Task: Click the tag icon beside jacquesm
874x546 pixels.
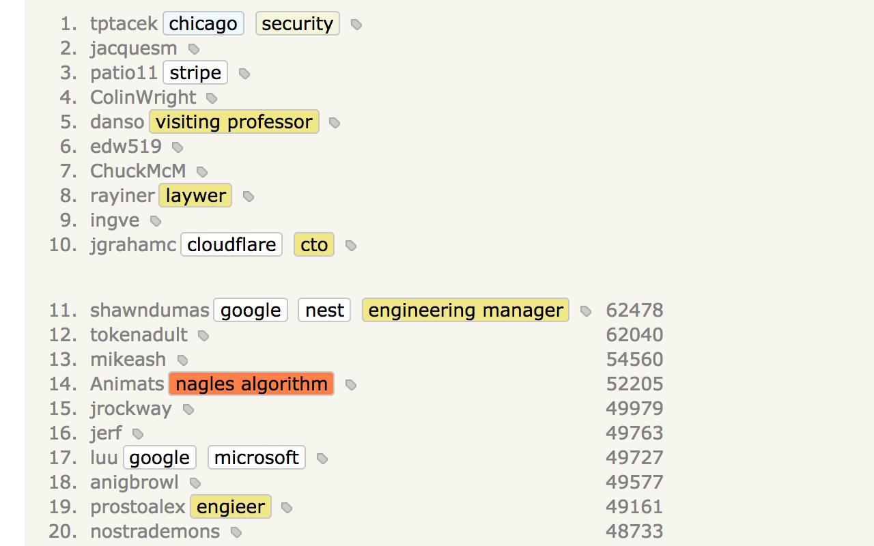Action: click(193, 48)
